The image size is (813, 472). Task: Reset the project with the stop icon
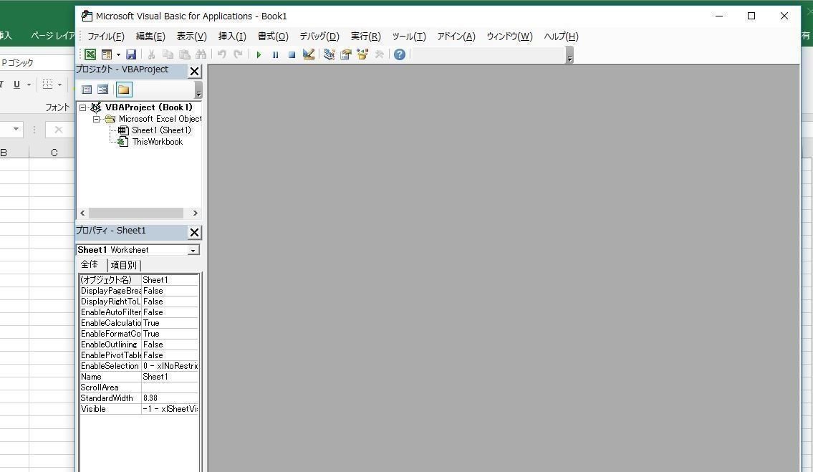(292, 54)
